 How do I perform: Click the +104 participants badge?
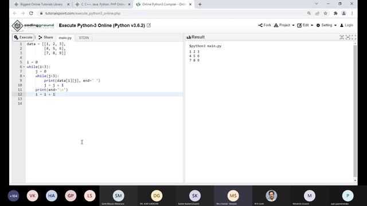click(14, 196)
